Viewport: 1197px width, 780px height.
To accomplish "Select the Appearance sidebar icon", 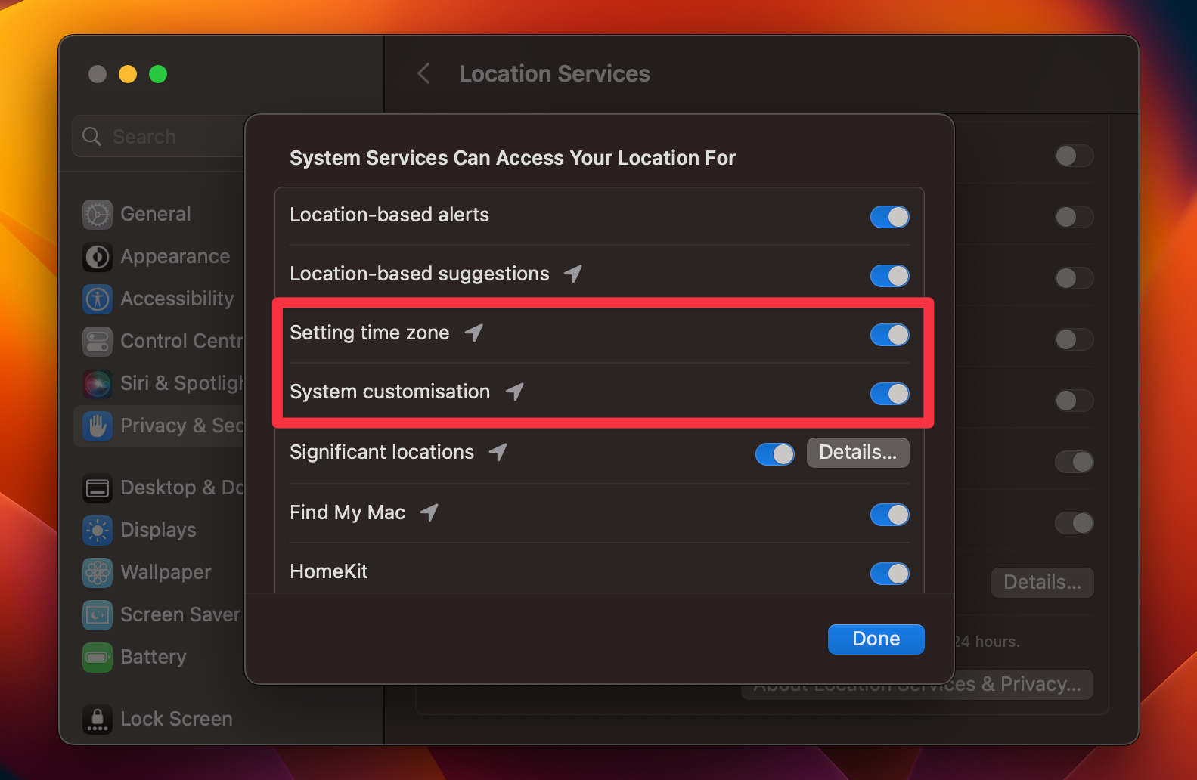I will click(97, 257).
